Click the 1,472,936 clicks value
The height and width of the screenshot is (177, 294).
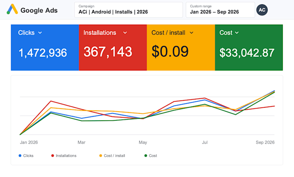[x=42, y=53]
